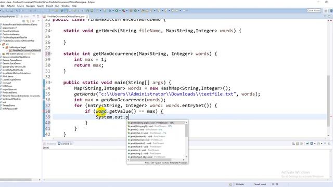Maximize the Package Explorer view
333x187 pixels.
point(38,16)
